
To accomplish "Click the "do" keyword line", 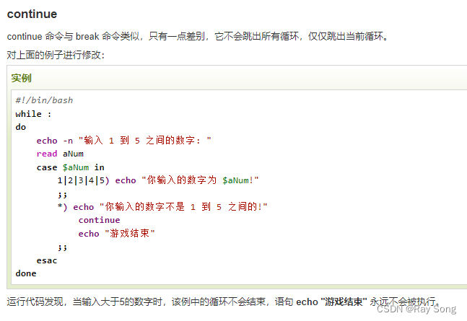I will click(x=21, y=127).
